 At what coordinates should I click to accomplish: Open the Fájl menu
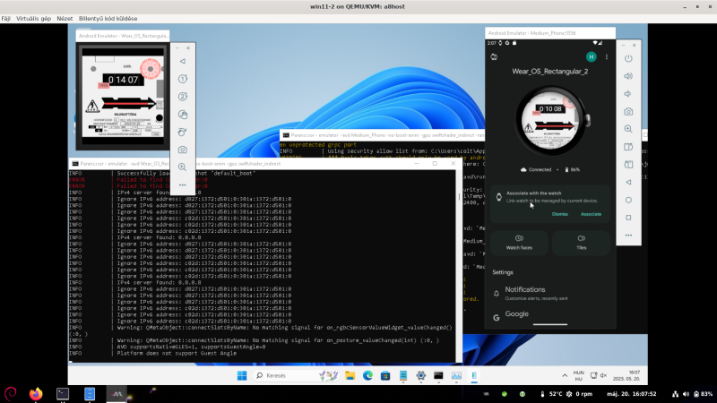tap(5, 19)
